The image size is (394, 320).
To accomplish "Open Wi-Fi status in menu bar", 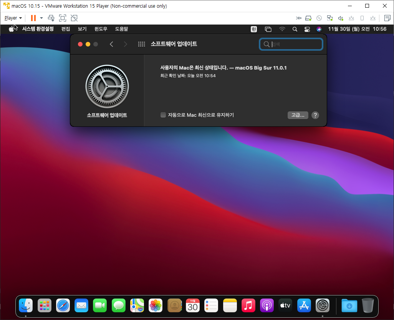I will click(x=282, y=29).
